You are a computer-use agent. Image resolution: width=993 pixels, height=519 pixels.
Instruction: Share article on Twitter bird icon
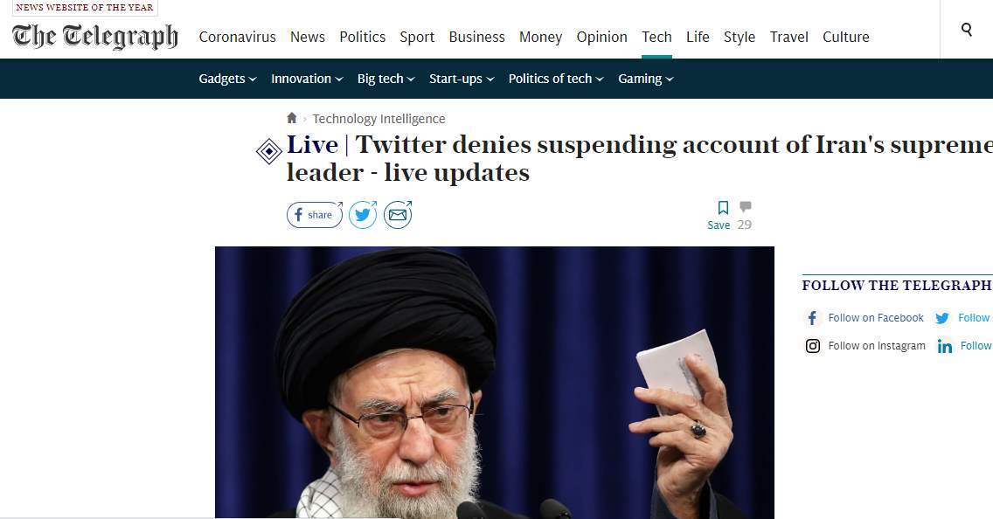tap(363, 215)
